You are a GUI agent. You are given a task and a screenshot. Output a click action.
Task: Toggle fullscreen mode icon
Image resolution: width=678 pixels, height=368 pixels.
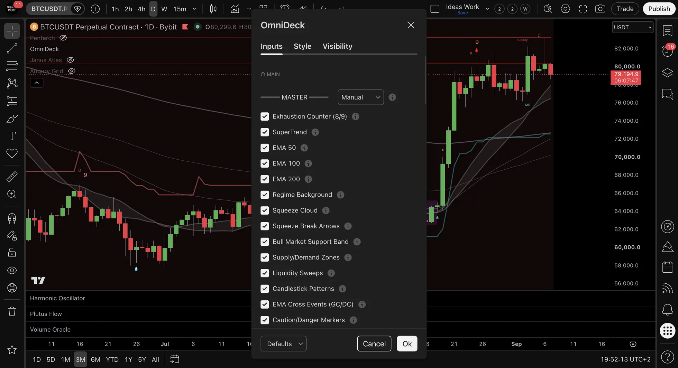click(x=583, y=9)
